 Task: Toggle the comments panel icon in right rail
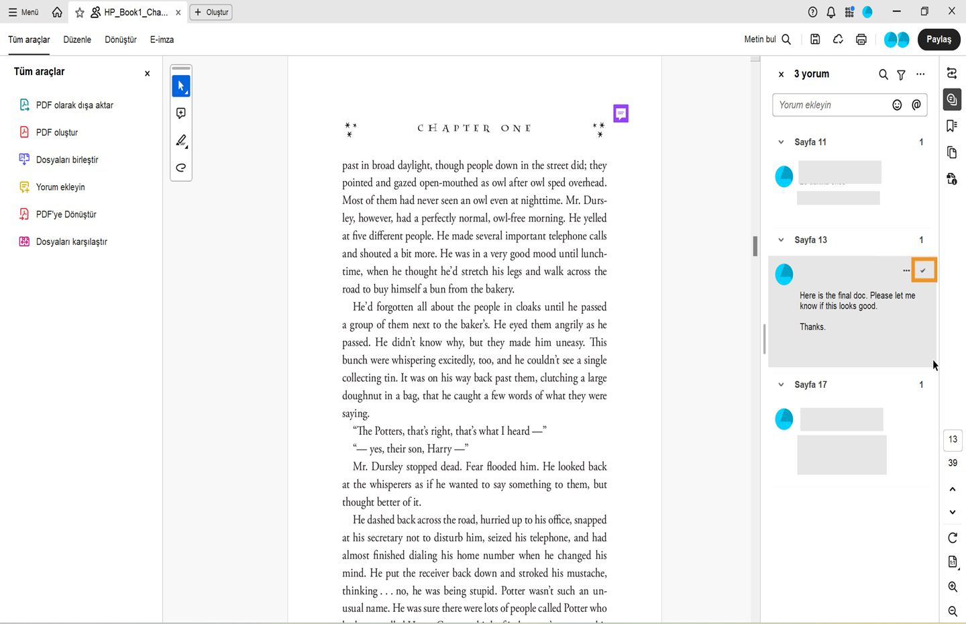[952, 99]
